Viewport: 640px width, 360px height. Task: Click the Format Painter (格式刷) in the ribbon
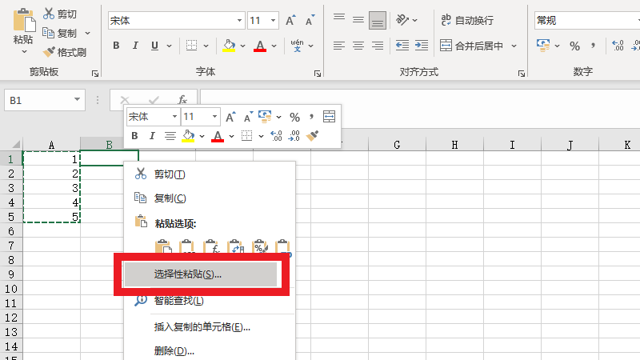[64, 52]
